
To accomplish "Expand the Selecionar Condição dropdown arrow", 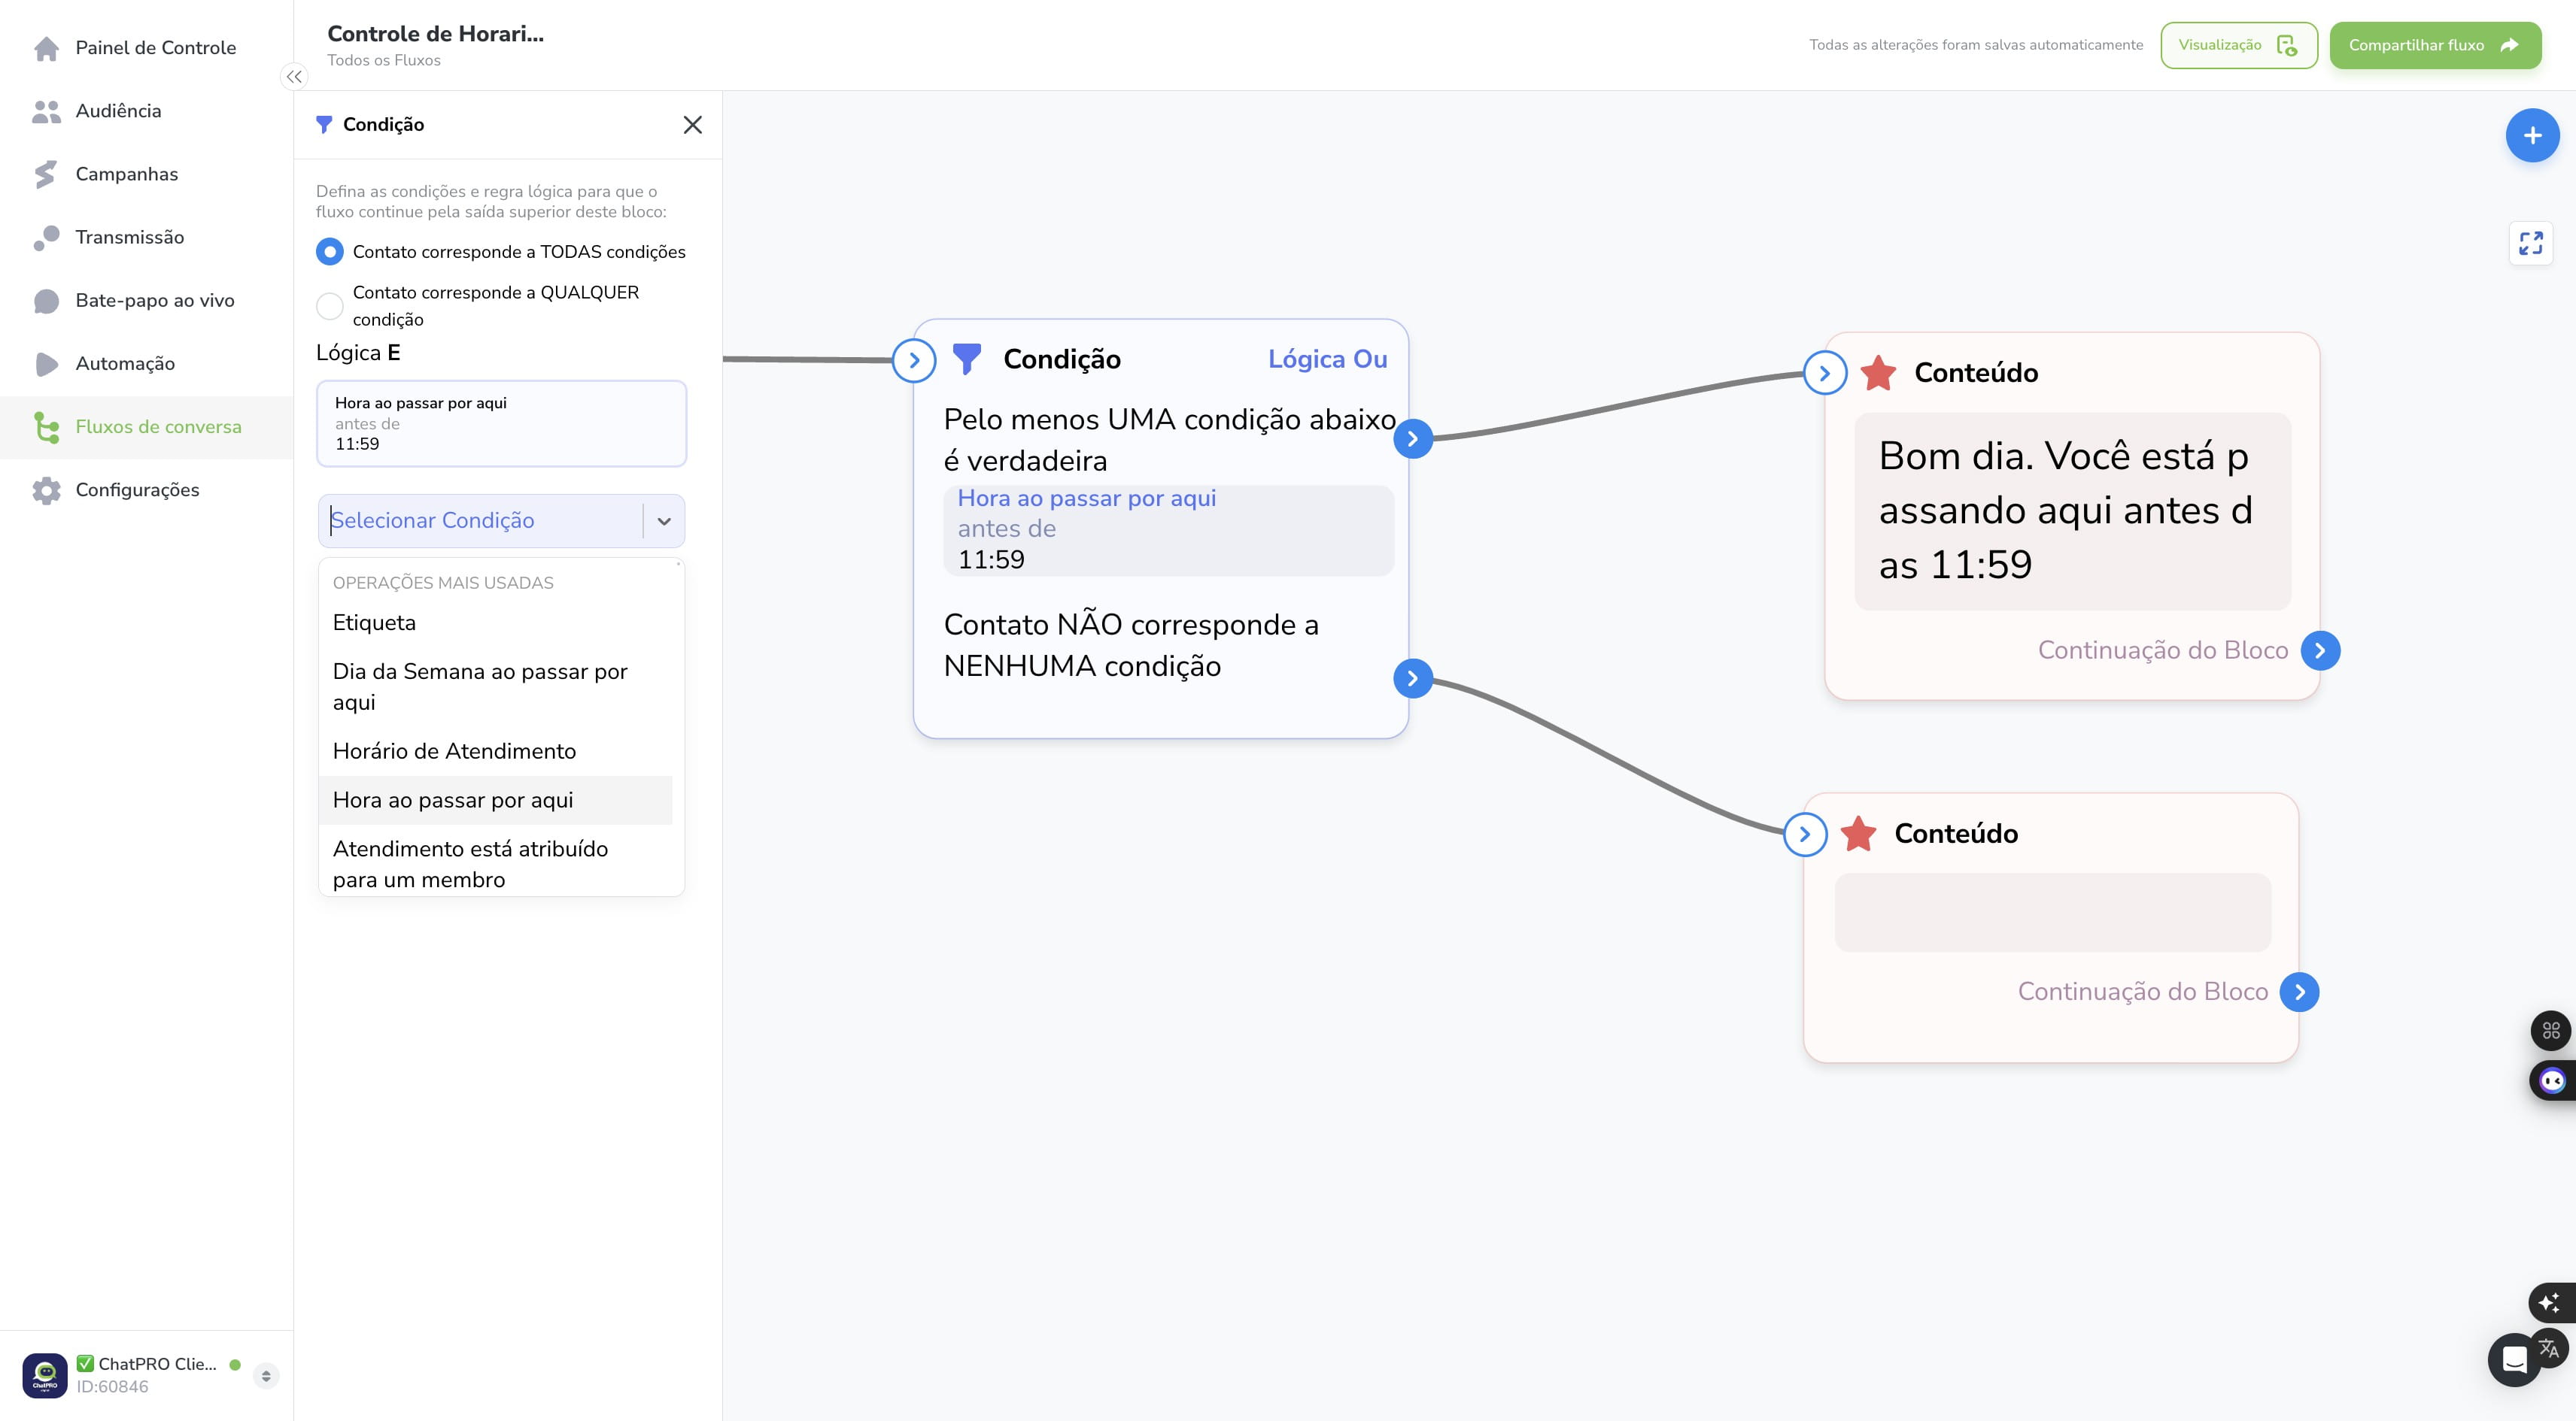I will [664, 520].
